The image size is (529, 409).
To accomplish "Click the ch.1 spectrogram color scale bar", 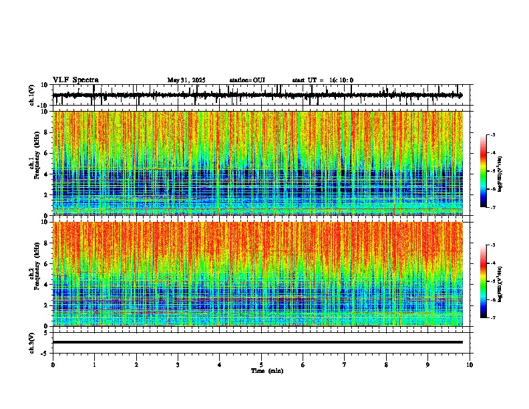I will tap(484, 171).
